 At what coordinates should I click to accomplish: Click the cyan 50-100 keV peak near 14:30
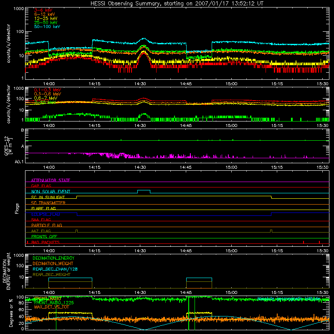(144, 39)
